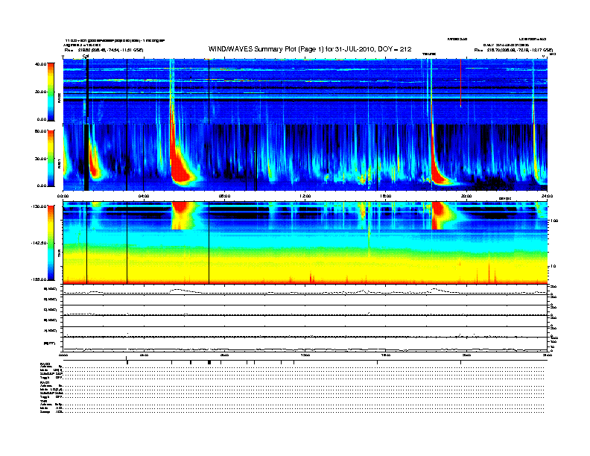Click the 10 tick label right of TNR panel
The height and width of the screenshot is (456, 590).
point(553,266)
